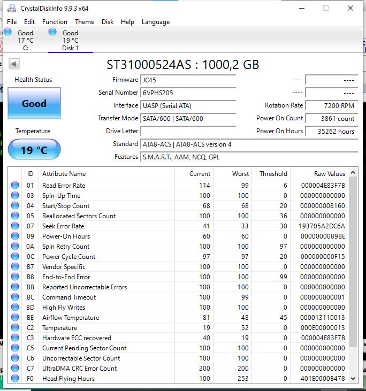Click the Power On Count value 3861 count
366x391 pixels.
pos(332,118)
